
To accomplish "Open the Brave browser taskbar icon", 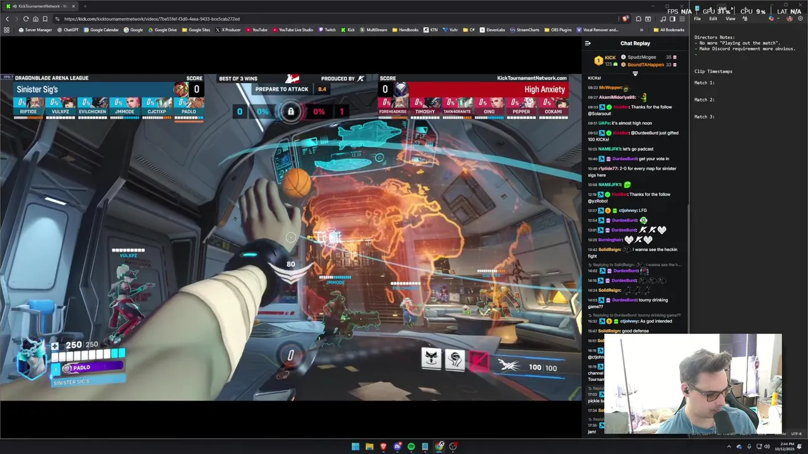I will pos(383,446).
